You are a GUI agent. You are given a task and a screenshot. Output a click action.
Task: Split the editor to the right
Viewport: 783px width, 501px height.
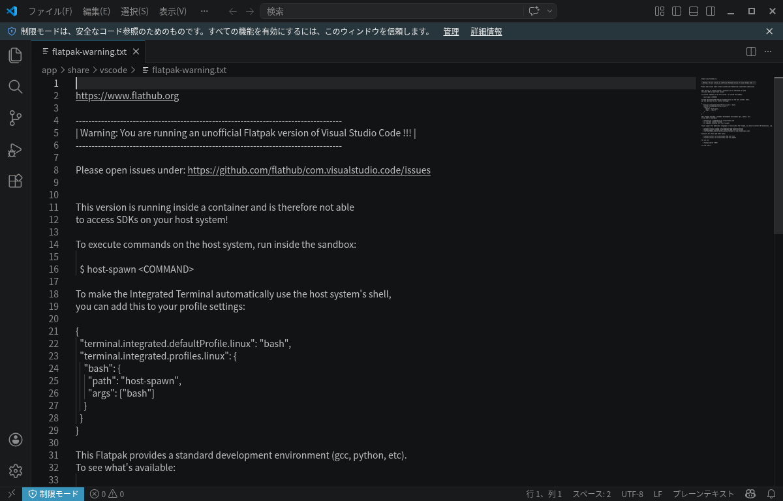(x=751, y=52)
